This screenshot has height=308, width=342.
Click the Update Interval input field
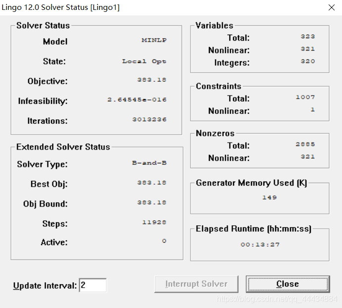click(93, 285)
